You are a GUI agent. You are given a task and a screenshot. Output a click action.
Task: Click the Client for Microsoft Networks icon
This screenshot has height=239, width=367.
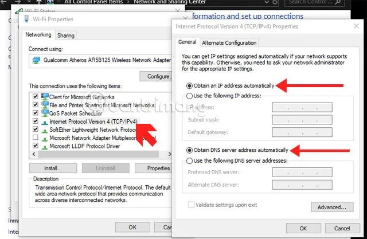(45, 97)
